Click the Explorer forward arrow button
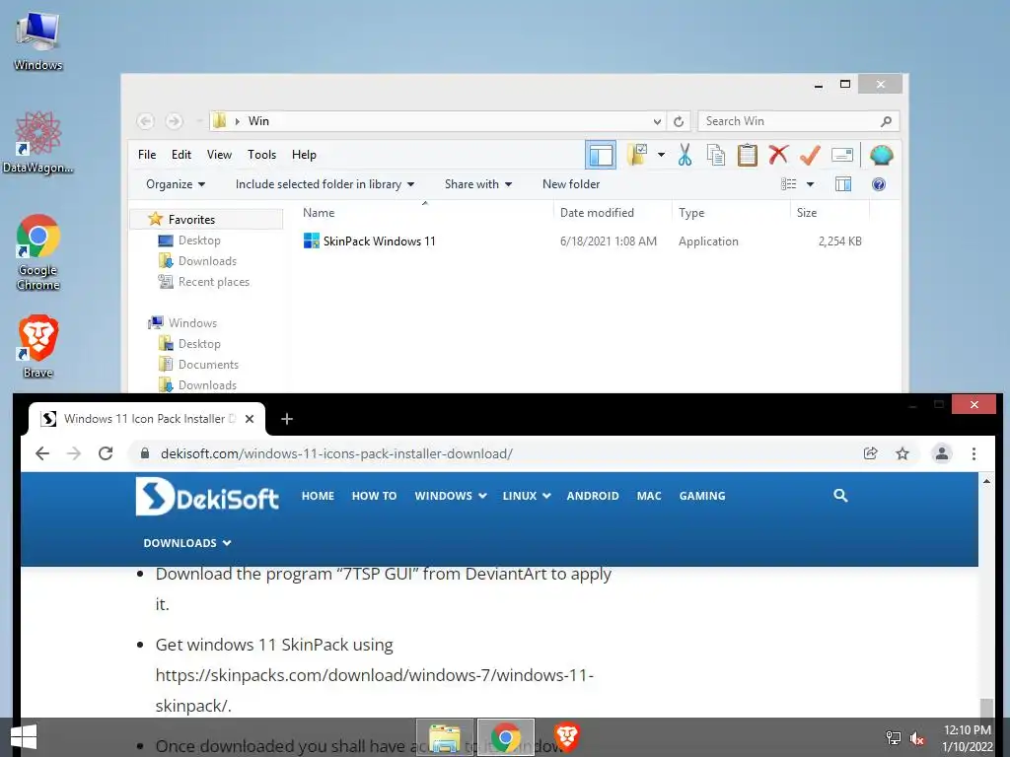 (174, 121)
